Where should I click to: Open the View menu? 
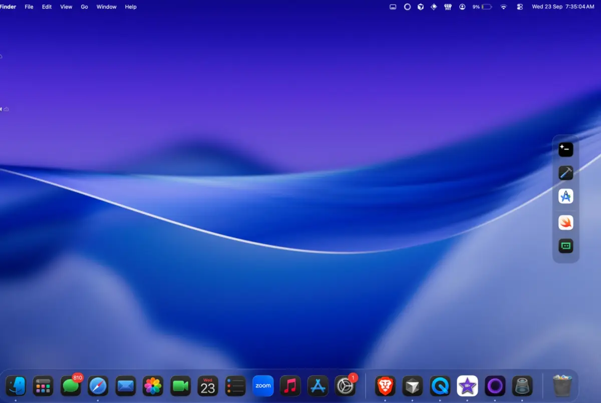click(x=66, y=7)
